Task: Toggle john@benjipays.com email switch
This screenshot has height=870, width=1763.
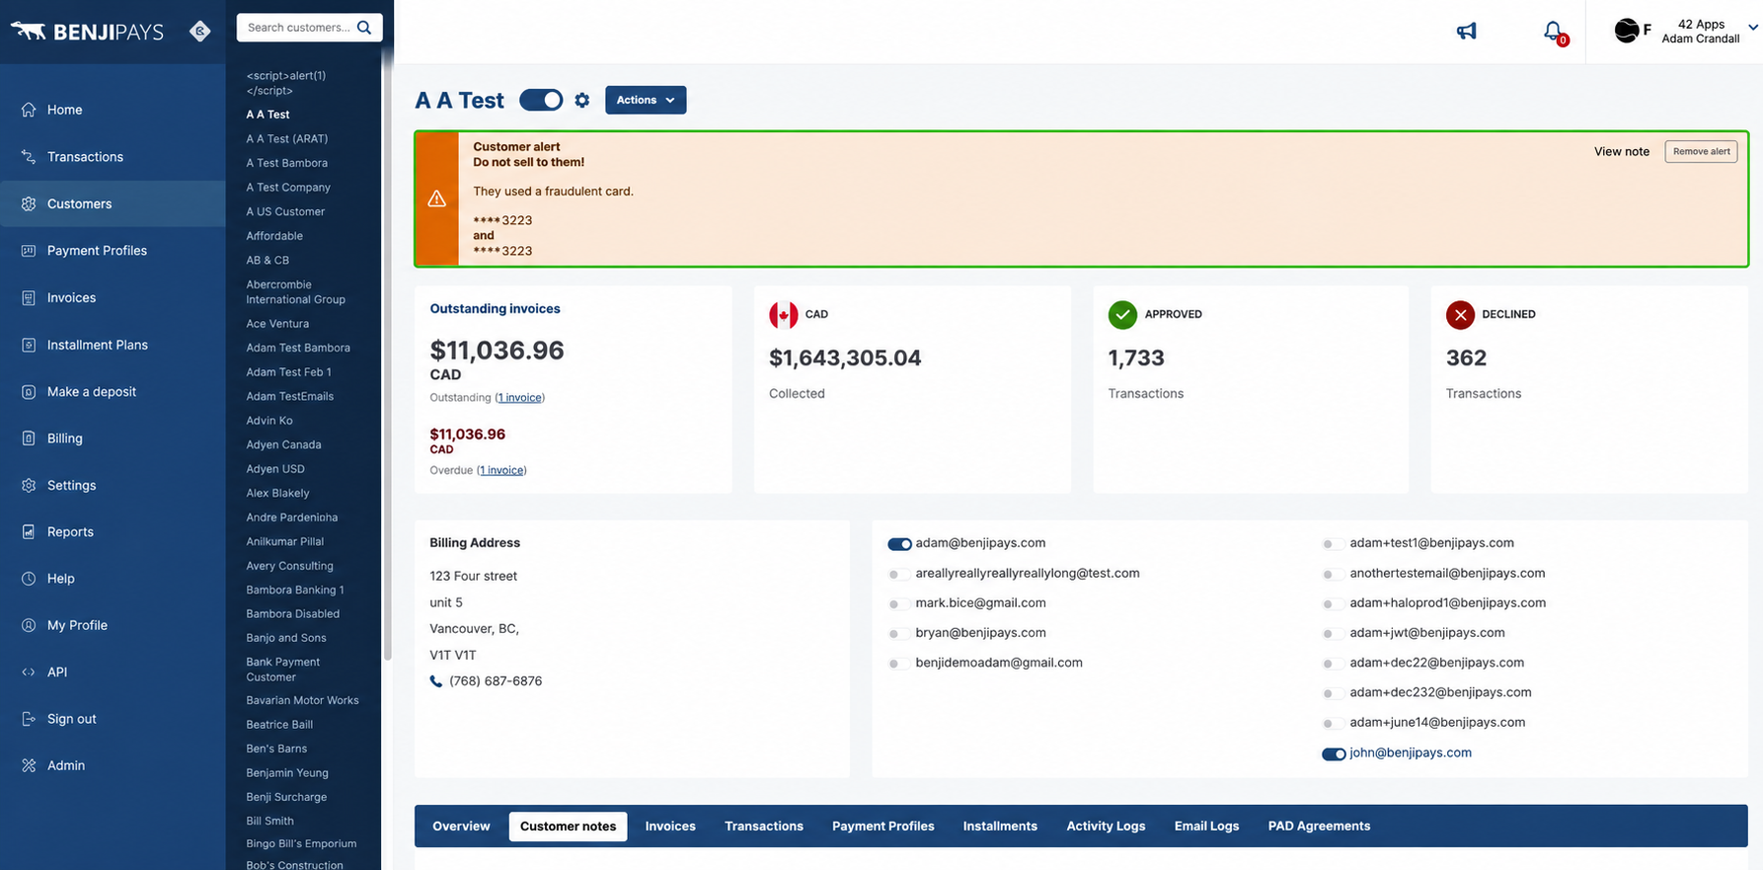Action: pyautogui.click(x=1334, y=754)
